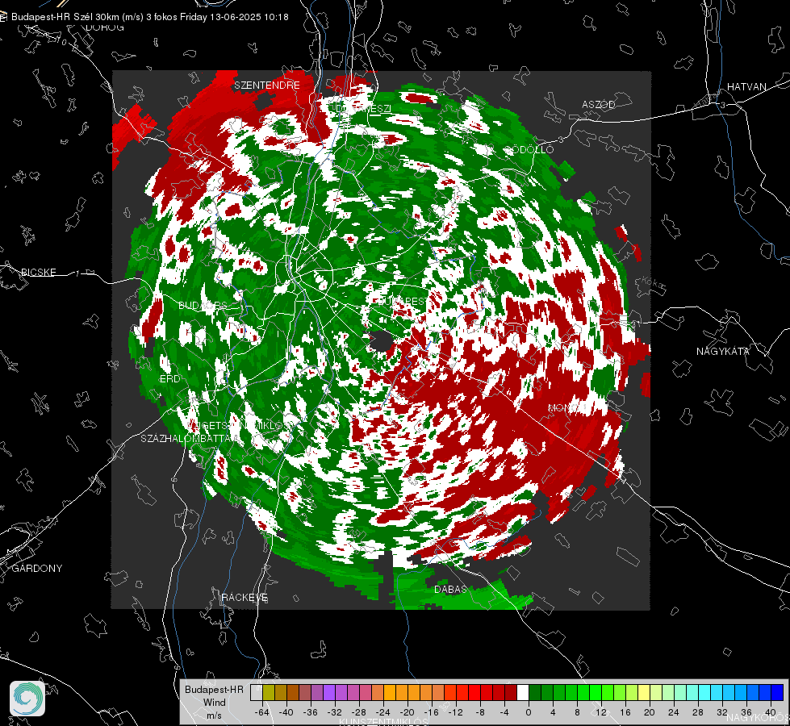The image size is (790, 726).
Task: Click the NAGYKATA town label
Action: [x=722, y=351]
